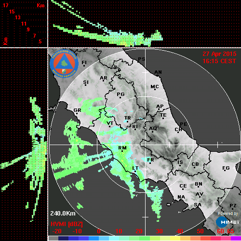This screenshot has height=241, width=241.
Task: Click the PS city label at the top
Action: tap(142, 59)
